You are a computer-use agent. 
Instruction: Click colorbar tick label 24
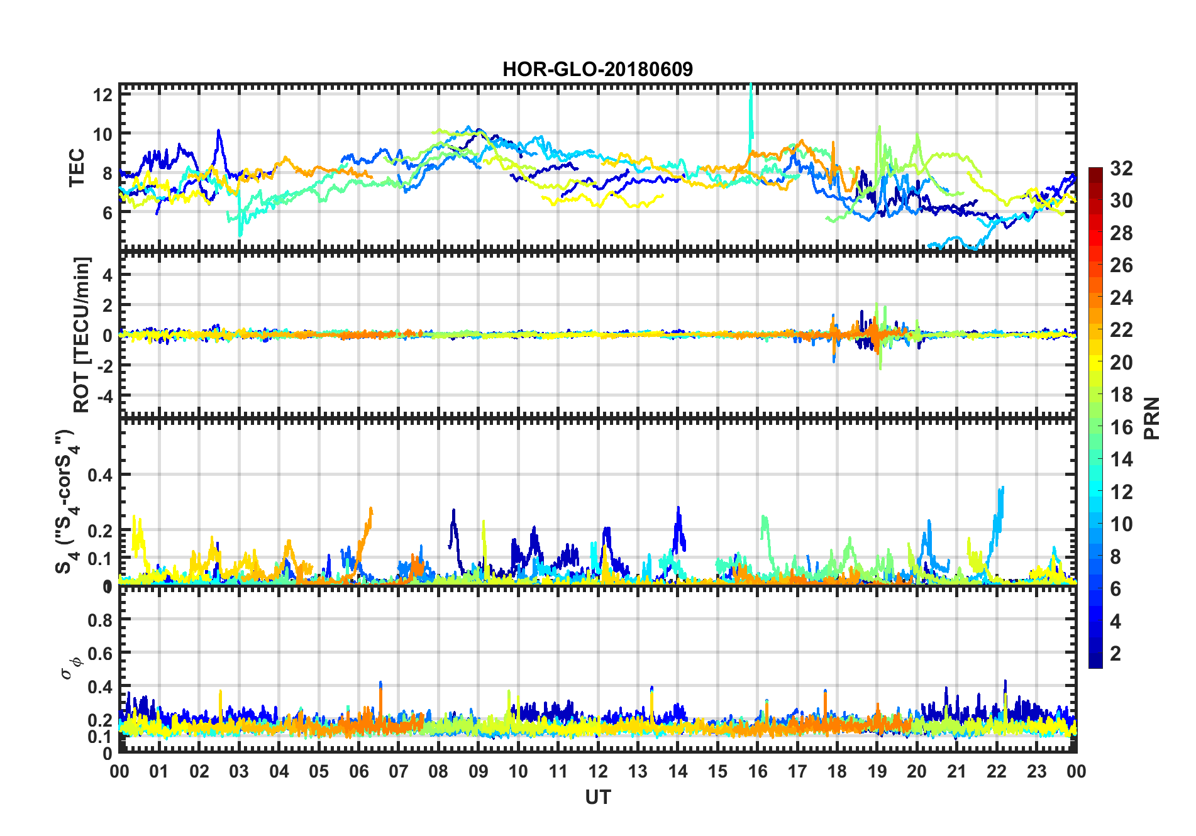pyautogui.click(x=1121, y=298)
